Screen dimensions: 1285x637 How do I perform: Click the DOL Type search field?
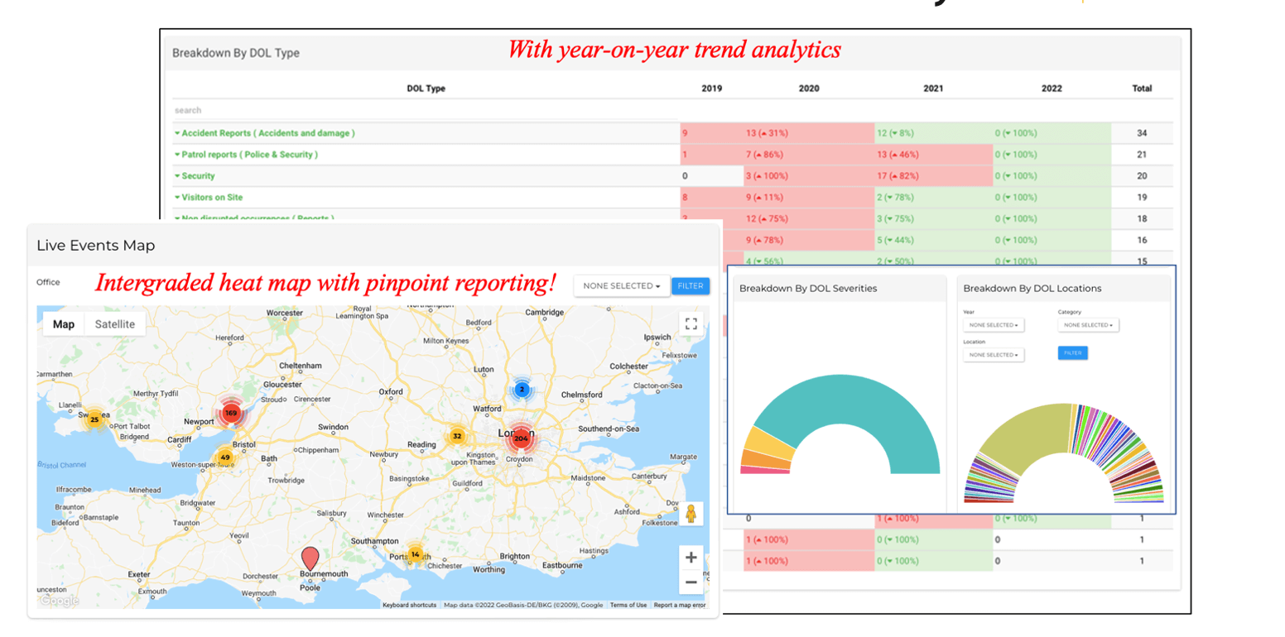click(x=425, y=110)
